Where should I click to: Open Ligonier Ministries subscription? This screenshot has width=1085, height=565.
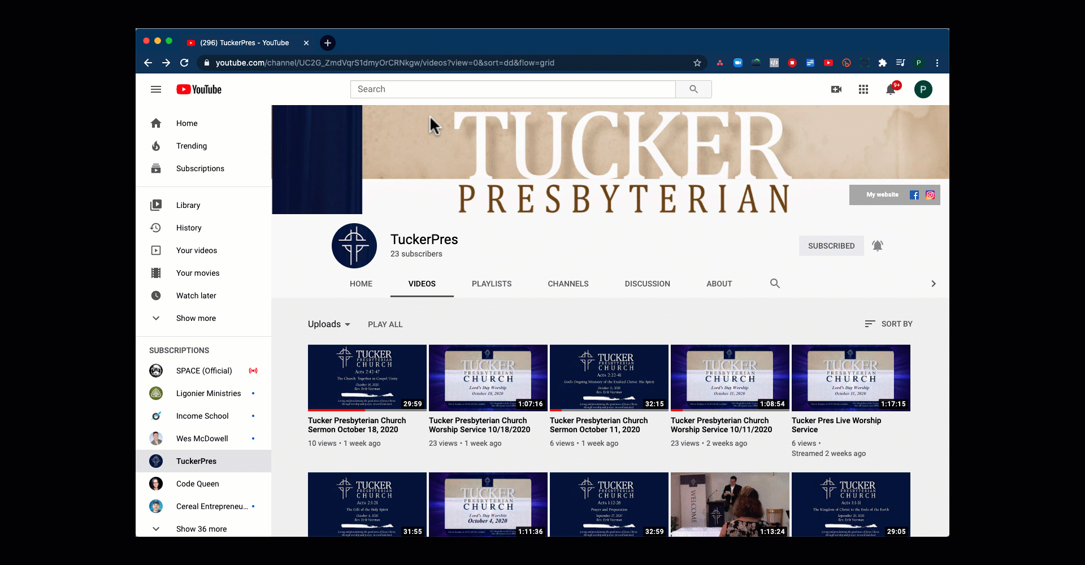[203, 393]
